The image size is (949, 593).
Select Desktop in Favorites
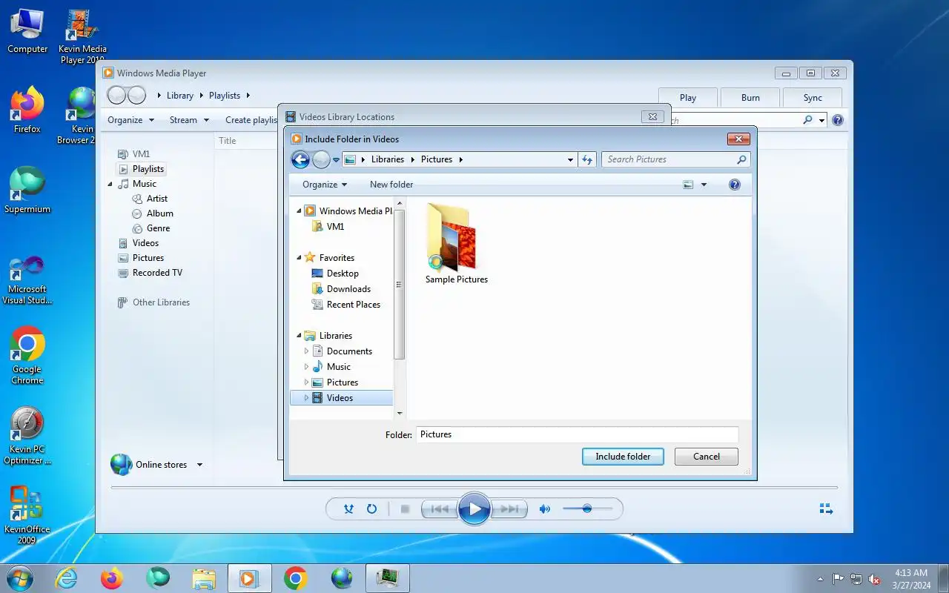click(x=342, y=274)
